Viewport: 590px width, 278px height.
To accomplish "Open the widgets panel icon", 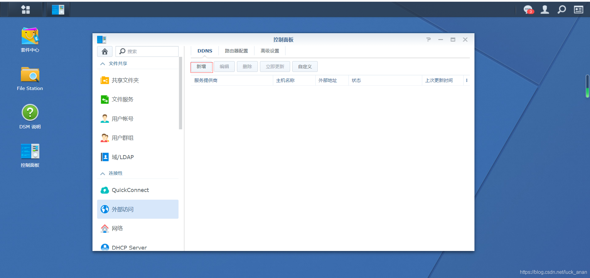I will point(579,10).
